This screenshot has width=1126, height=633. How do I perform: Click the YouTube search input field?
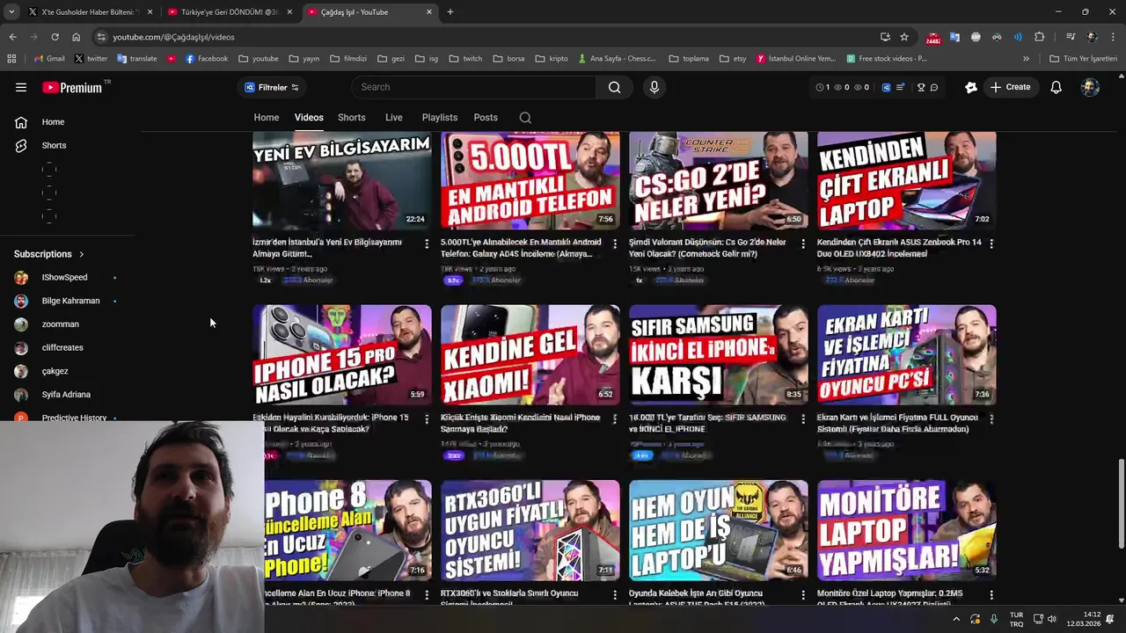pos(473,87)
